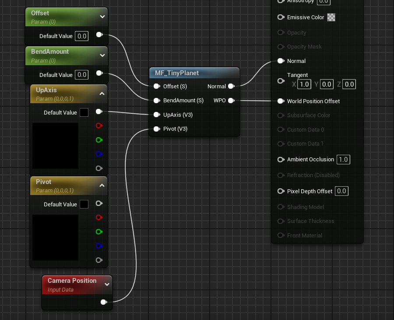This screenshot has width=394, height=320.
Task: Open the UpAxis Default Value color swatch
Action: click(x=84, y=112)
